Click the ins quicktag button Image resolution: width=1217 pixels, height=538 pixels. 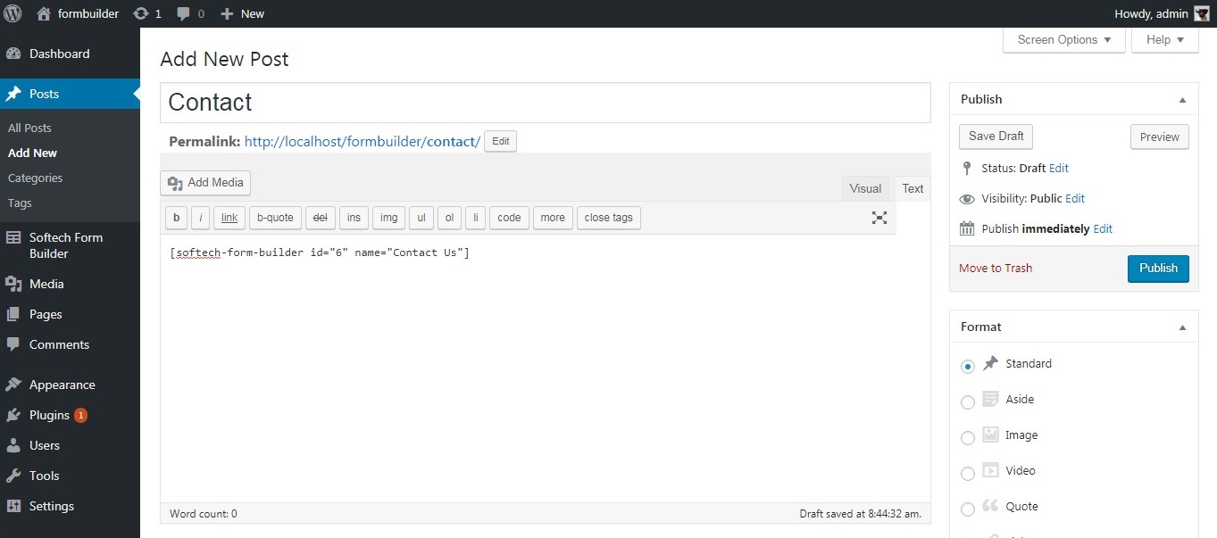[354, 218]
